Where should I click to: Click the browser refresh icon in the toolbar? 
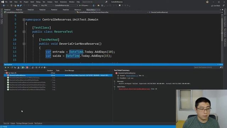94,6
